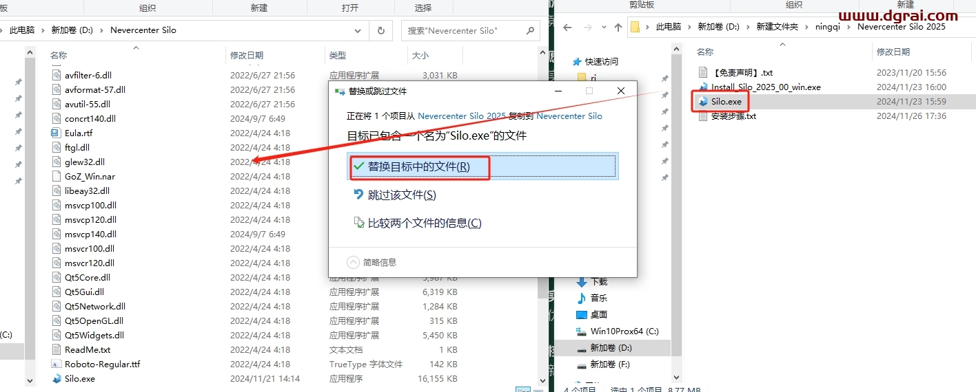Click the 快速访问 star icon

pyautogui.click(x=578, y=61)
